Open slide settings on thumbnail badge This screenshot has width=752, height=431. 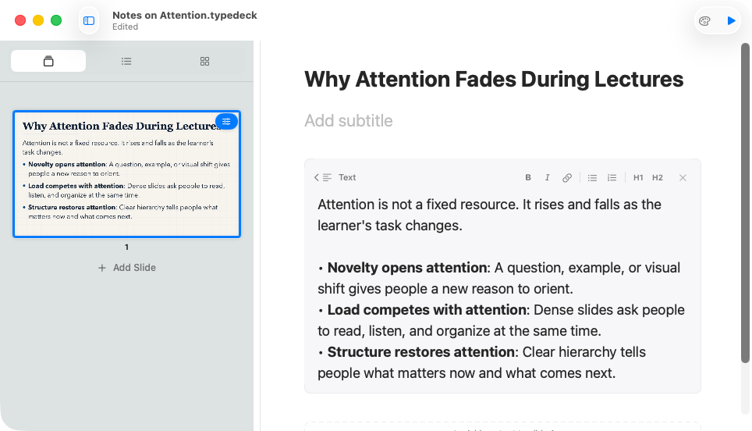[x=226, y=122]
